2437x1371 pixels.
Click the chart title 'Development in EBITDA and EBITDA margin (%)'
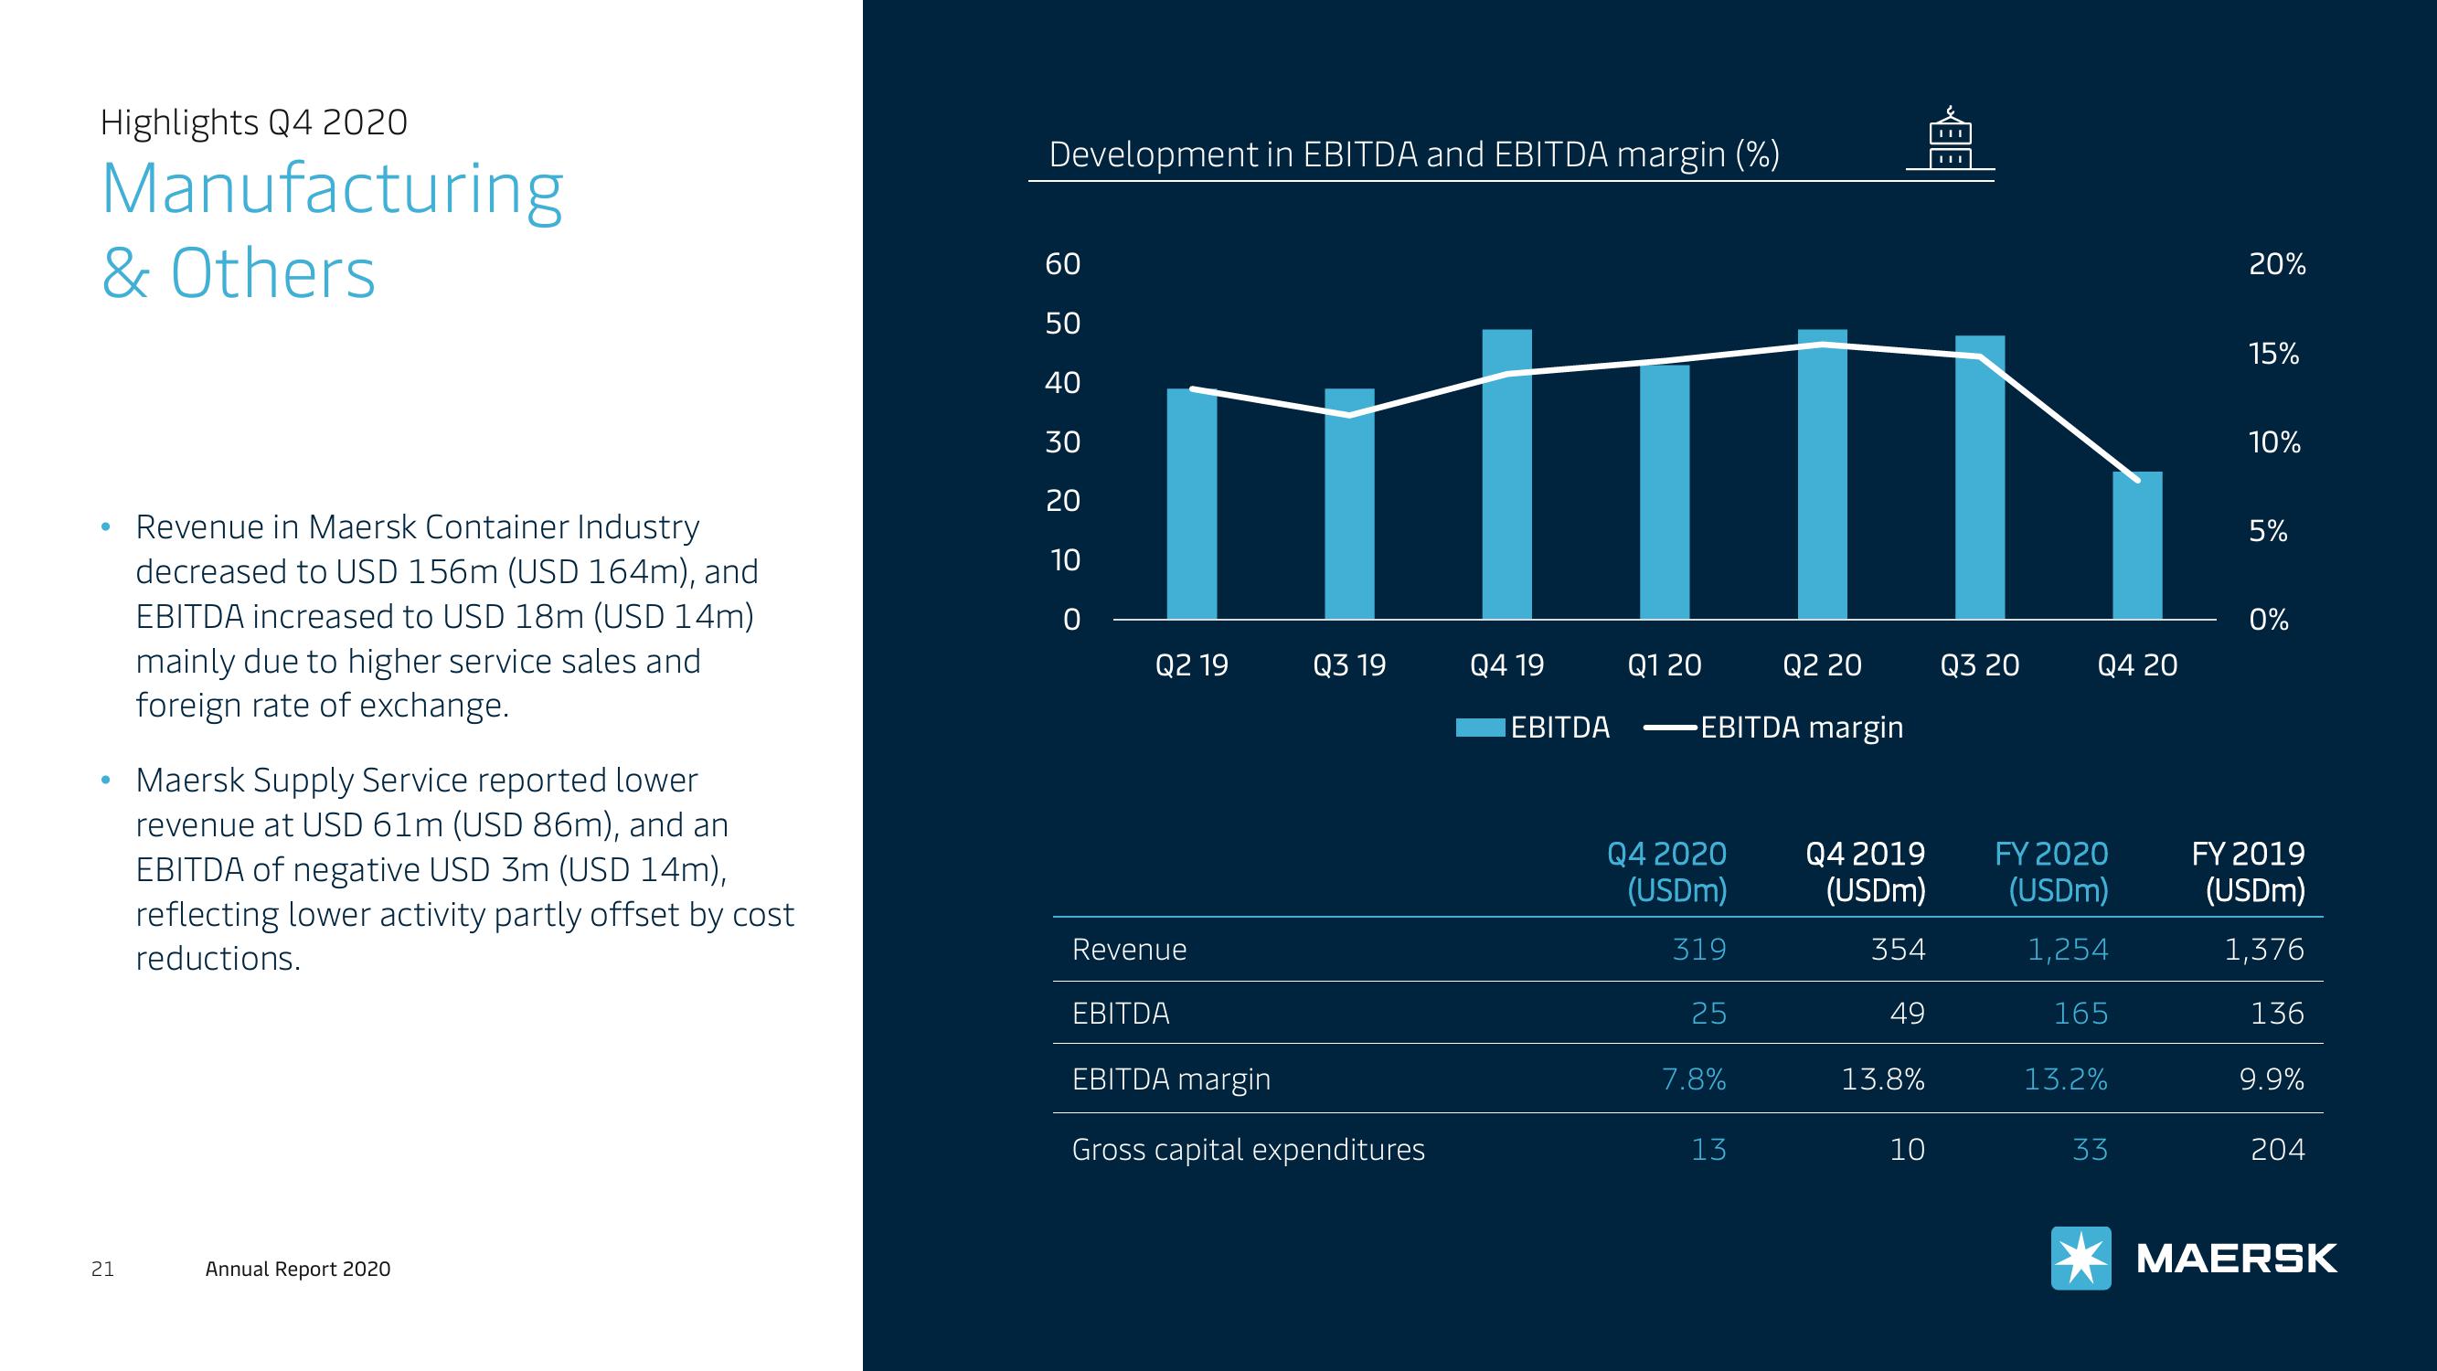pos(1414,154)
